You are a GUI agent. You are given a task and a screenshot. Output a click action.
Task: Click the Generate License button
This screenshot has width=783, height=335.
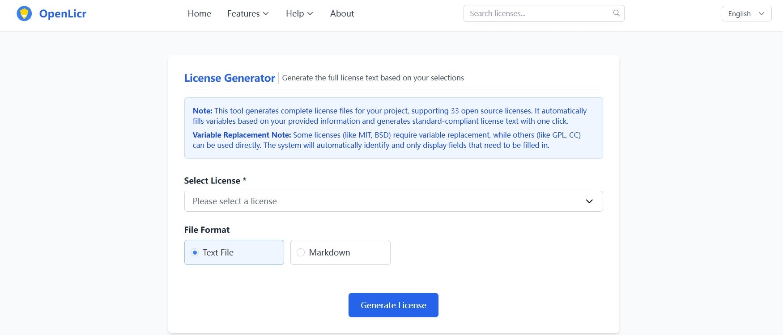pyautogui.click(x=393, y=305)
